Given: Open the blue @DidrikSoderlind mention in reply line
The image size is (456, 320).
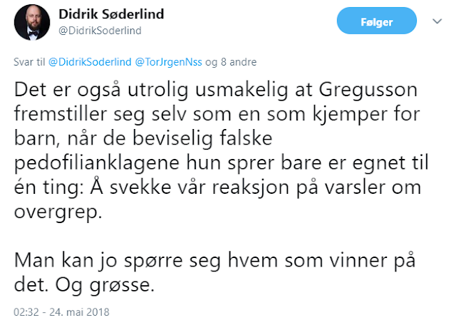Looking at the screenshot, I should click(90, 62).
